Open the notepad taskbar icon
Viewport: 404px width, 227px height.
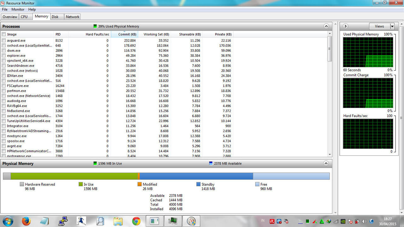pyautogui.click(x=45, y=221)
